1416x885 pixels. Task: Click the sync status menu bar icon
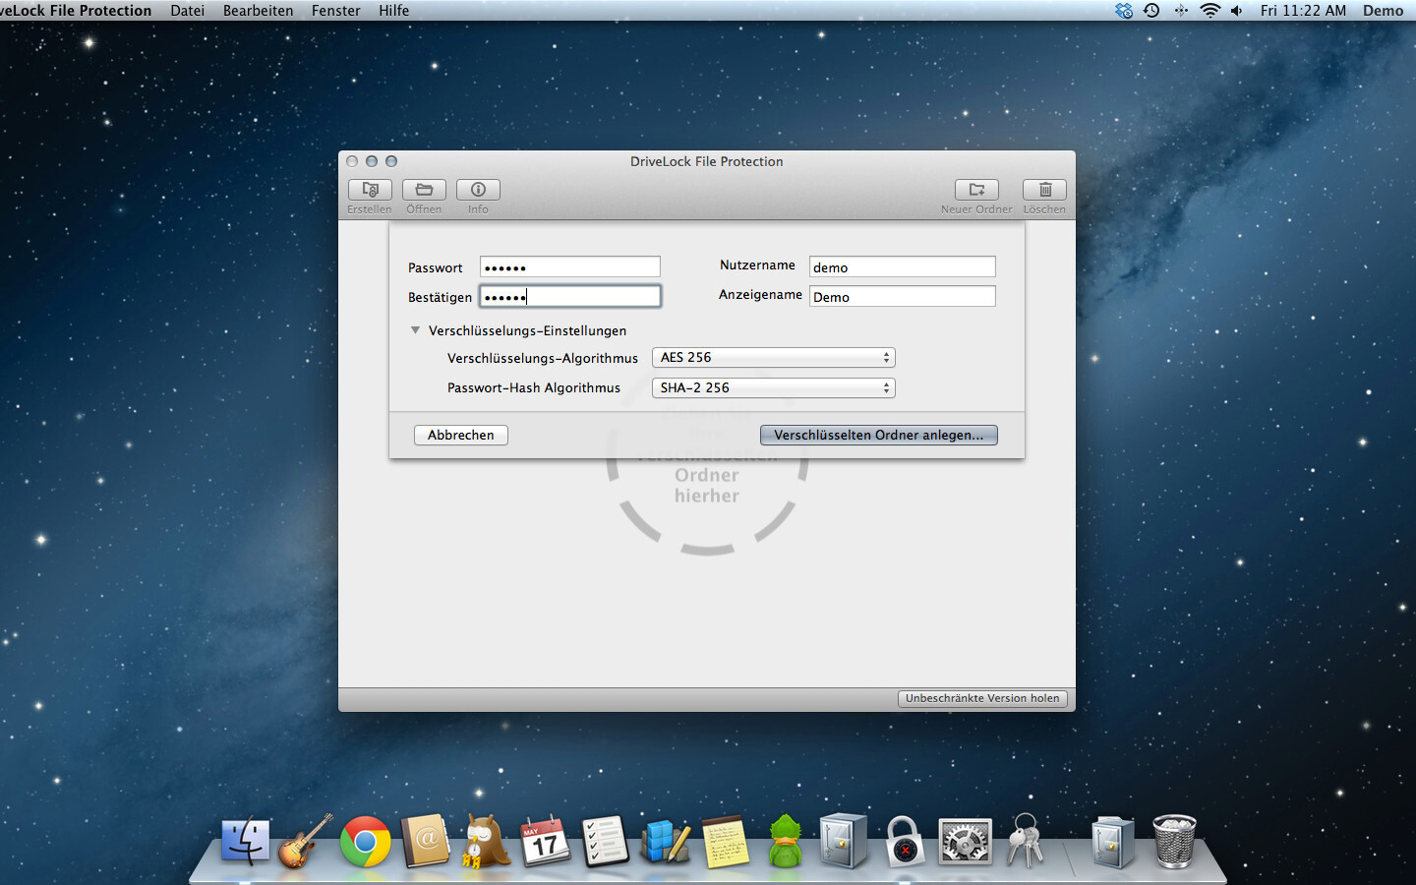coord(1124,10)
